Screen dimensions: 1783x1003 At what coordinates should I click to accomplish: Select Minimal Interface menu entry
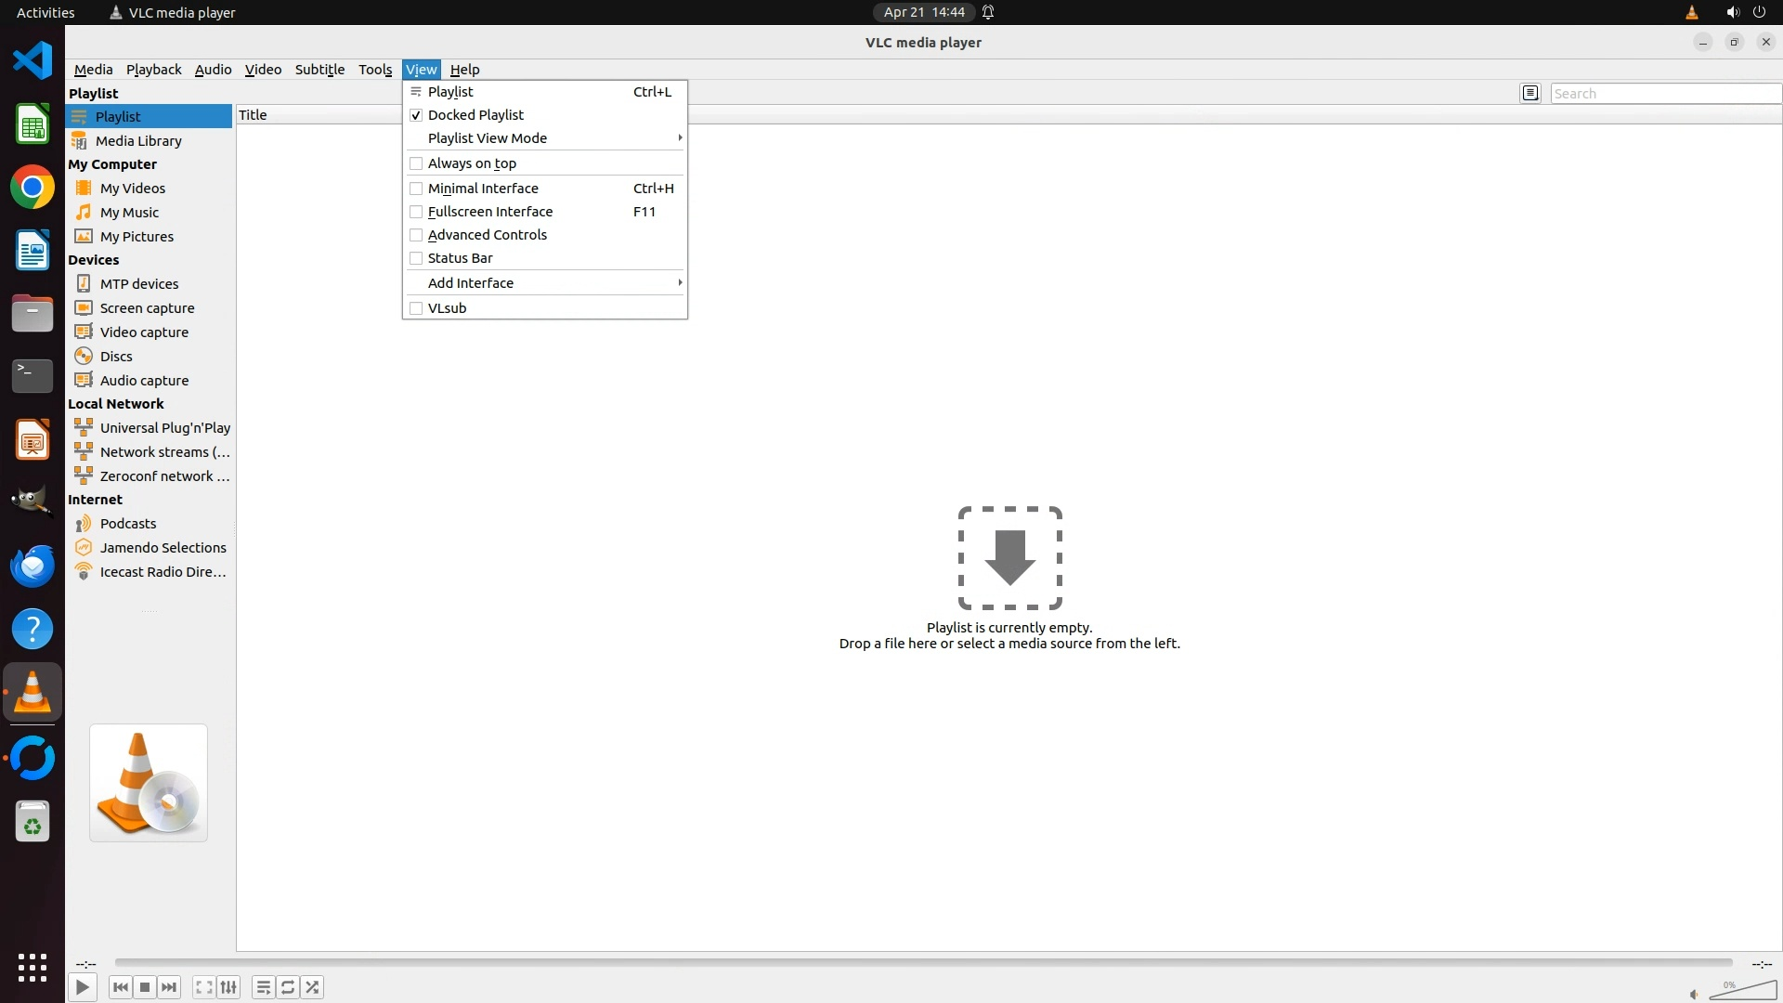[x=483, y=189]
